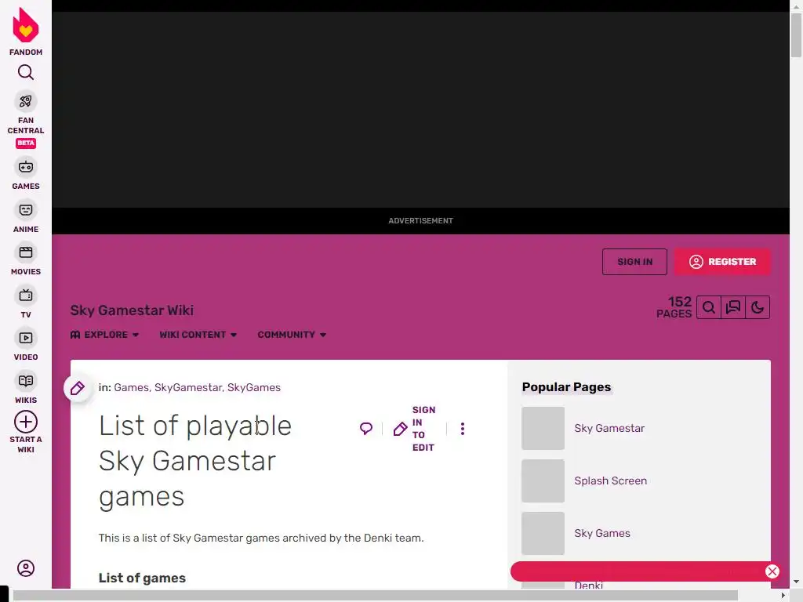803x602 pixels.
Task: Open the user profile icon at sidebar bottom
Action: pos(26,568)
